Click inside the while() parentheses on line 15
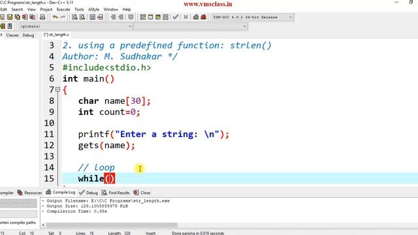This screenshot has height=235, width=418. tap(110, 178)
